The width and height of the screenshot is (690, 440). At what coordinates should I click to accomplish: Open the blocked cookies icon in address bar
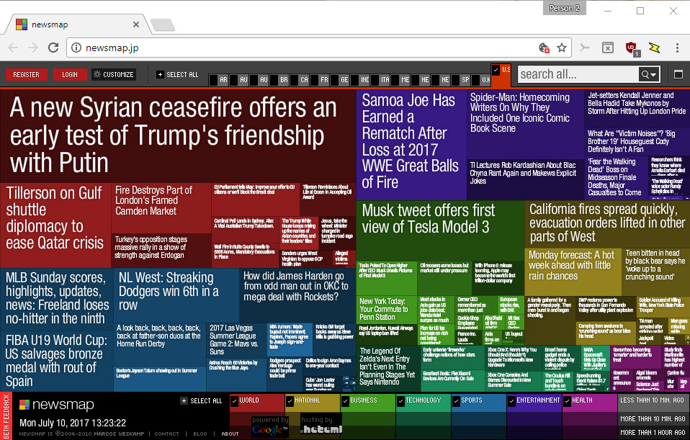tap(544, 48)
